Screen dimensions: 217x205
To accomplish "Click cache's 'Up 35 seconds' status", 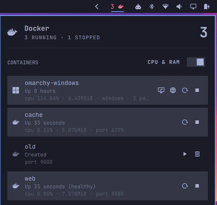I will pyautogui.click(x=45, y=123).
